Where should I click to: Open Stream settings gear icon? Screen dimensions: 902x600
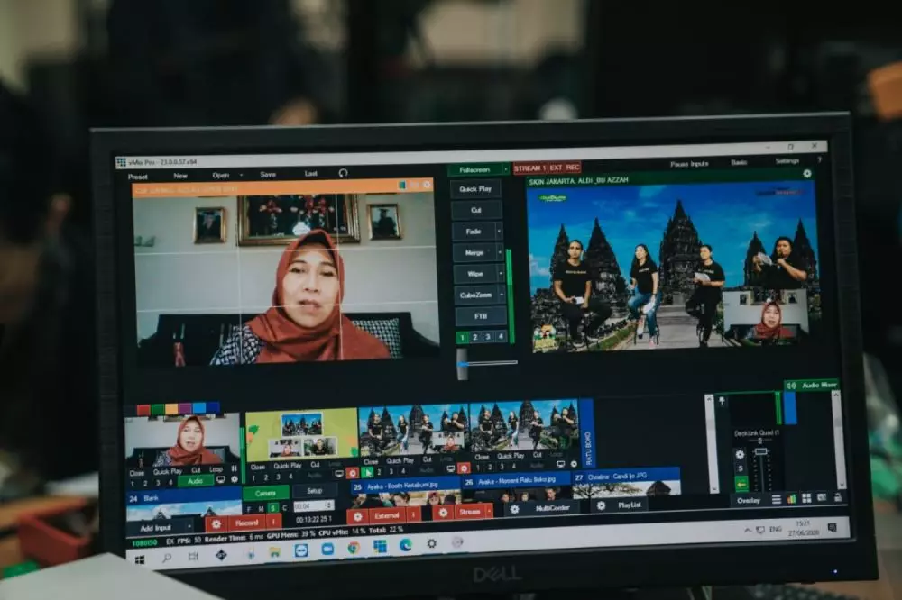click(442, 512)
